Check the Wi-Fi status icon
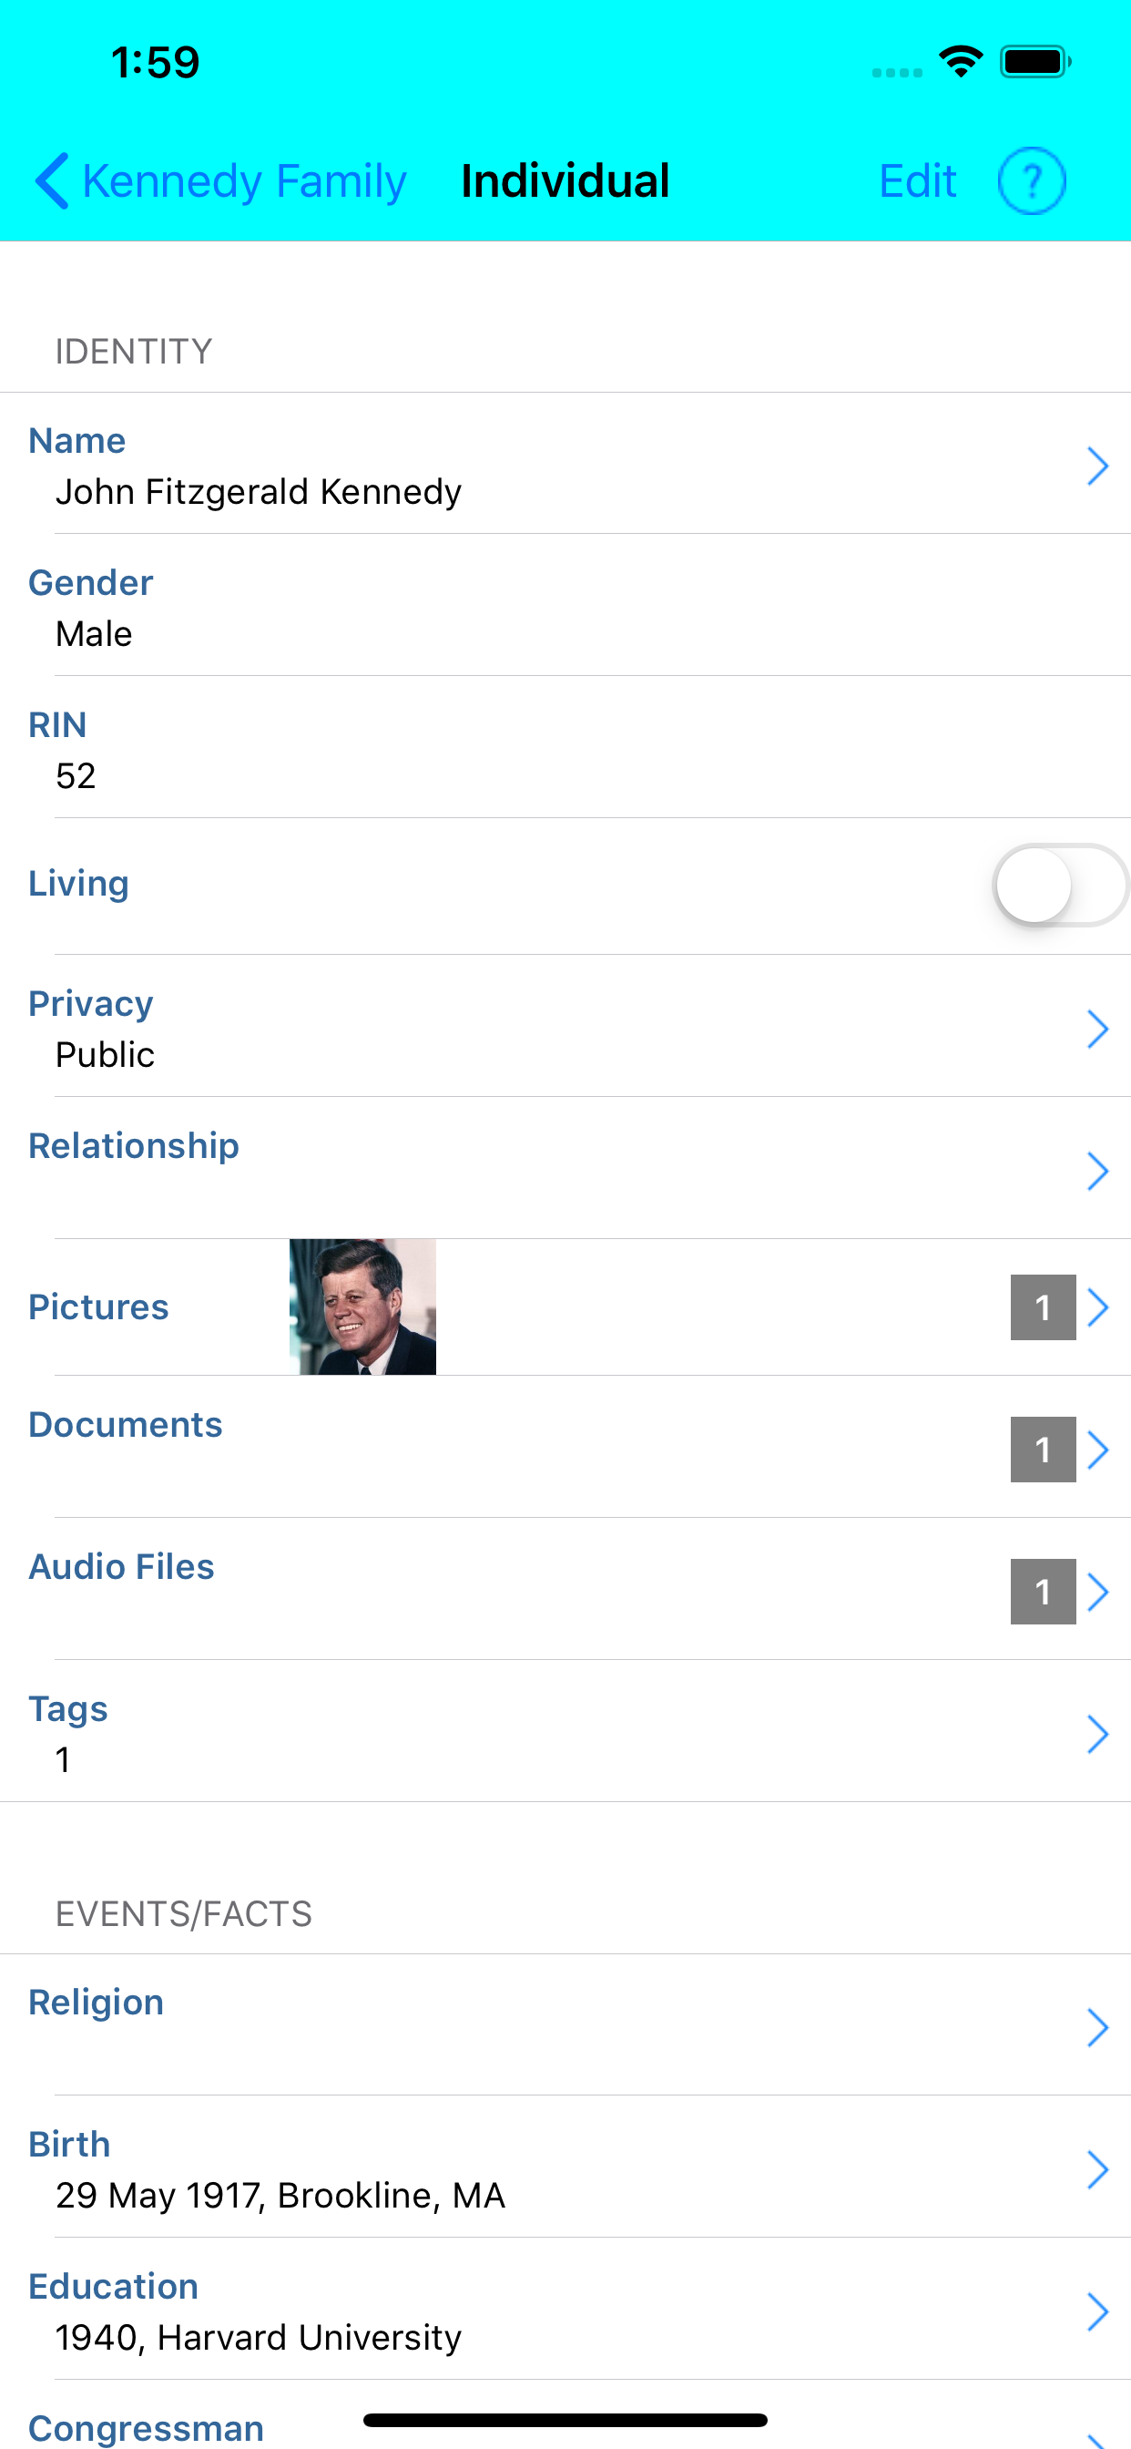 pyautogui.click(x=960, y=62)
